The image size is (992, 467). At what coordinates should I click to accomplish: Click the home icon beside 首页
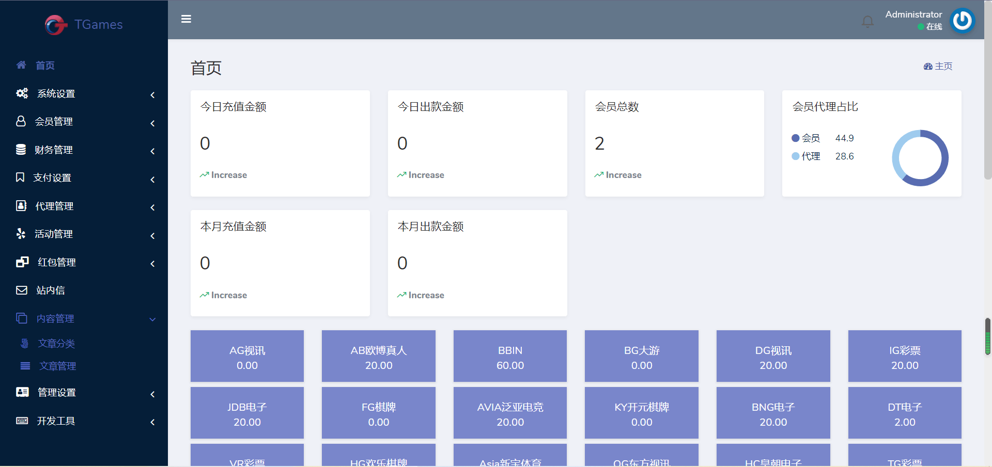[21, 65]
